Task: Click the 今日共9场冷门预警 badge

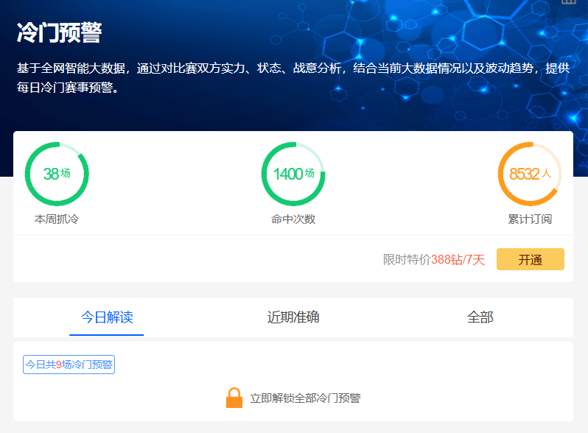Action: point(69,365)
